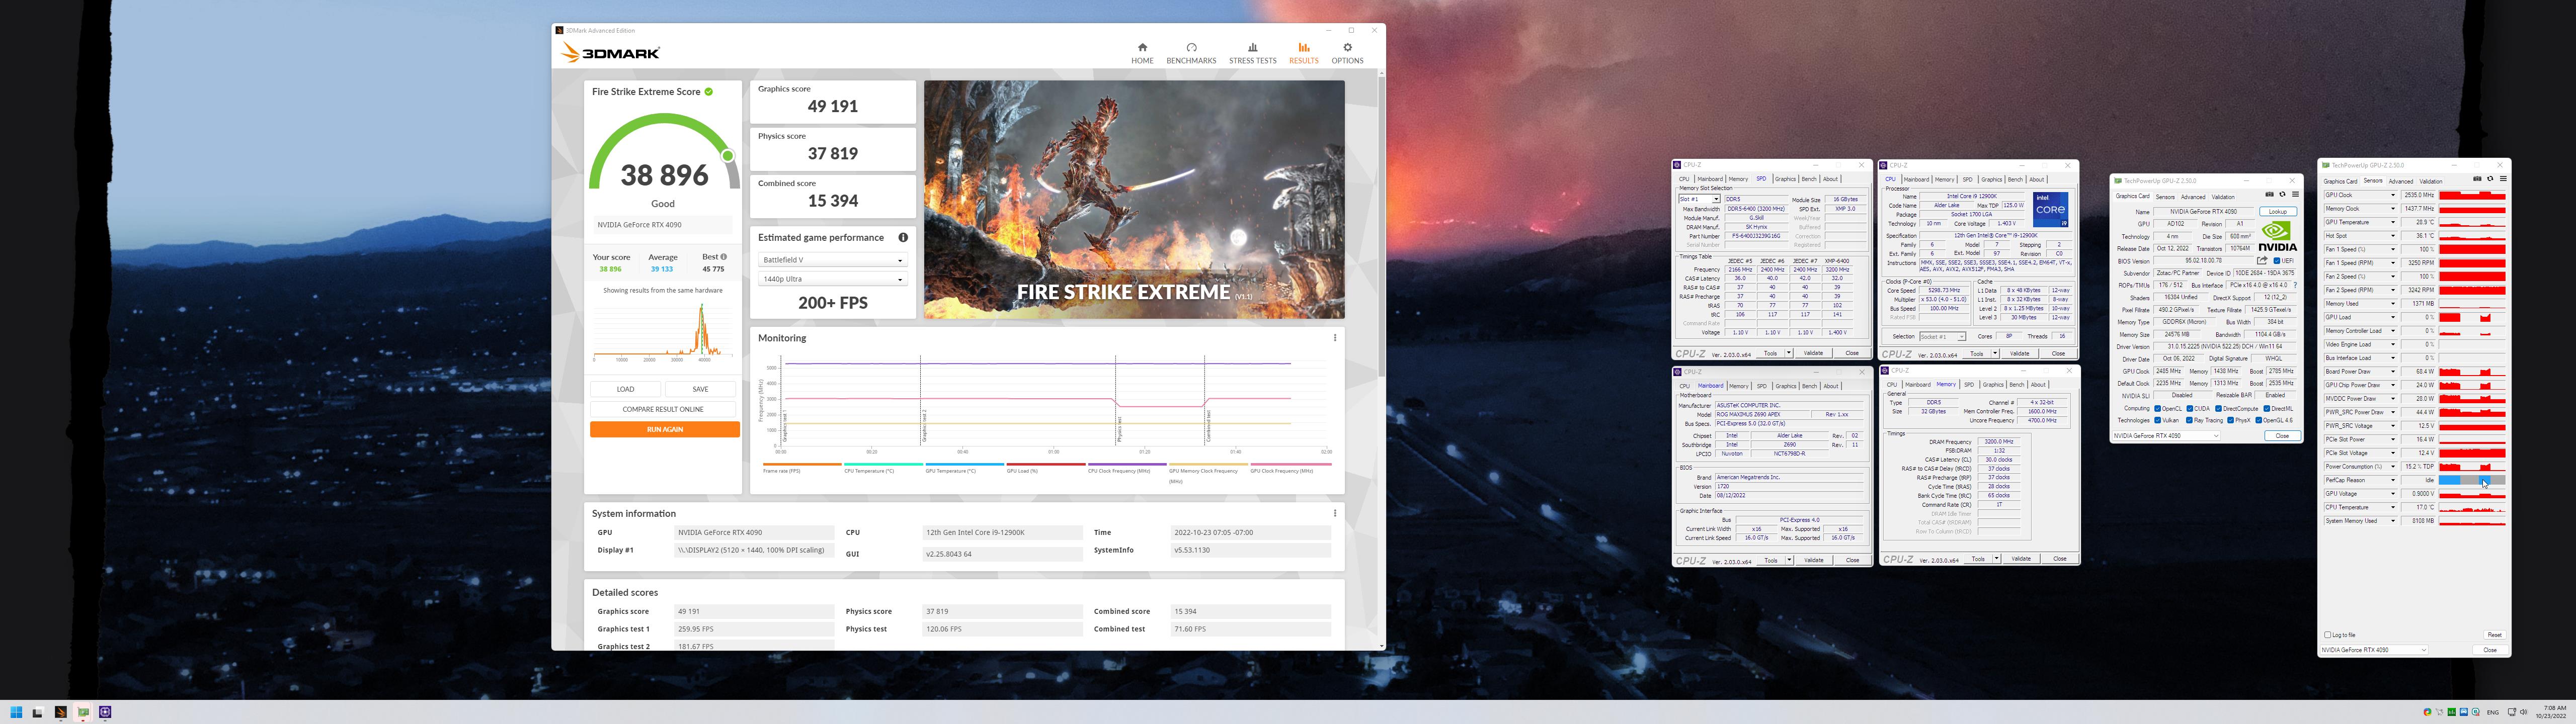The height and width of the screenshot is (724, 2576).
Task: Open BENCHMARKS section in 3DMark
Action: [1191, 53]
